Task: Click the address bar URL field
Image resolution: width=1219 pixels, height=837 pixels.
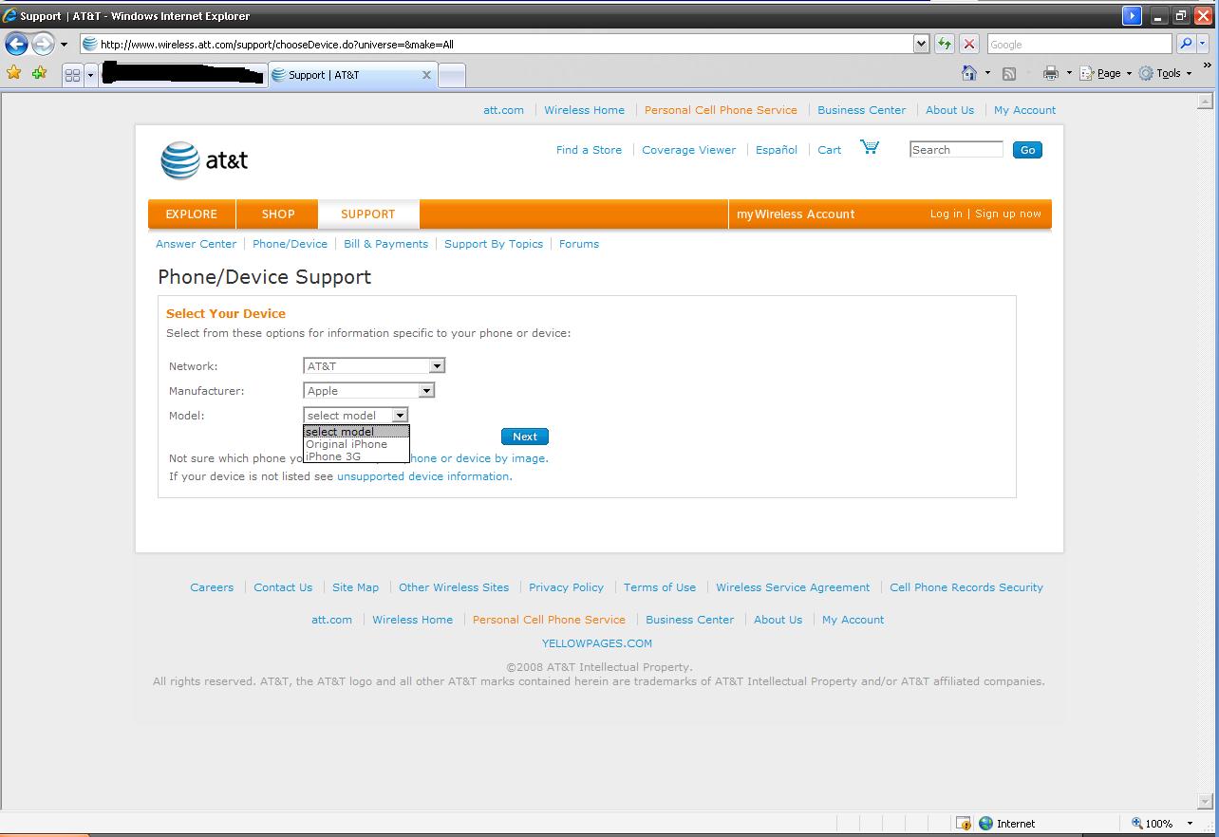Action: (497, 44)
